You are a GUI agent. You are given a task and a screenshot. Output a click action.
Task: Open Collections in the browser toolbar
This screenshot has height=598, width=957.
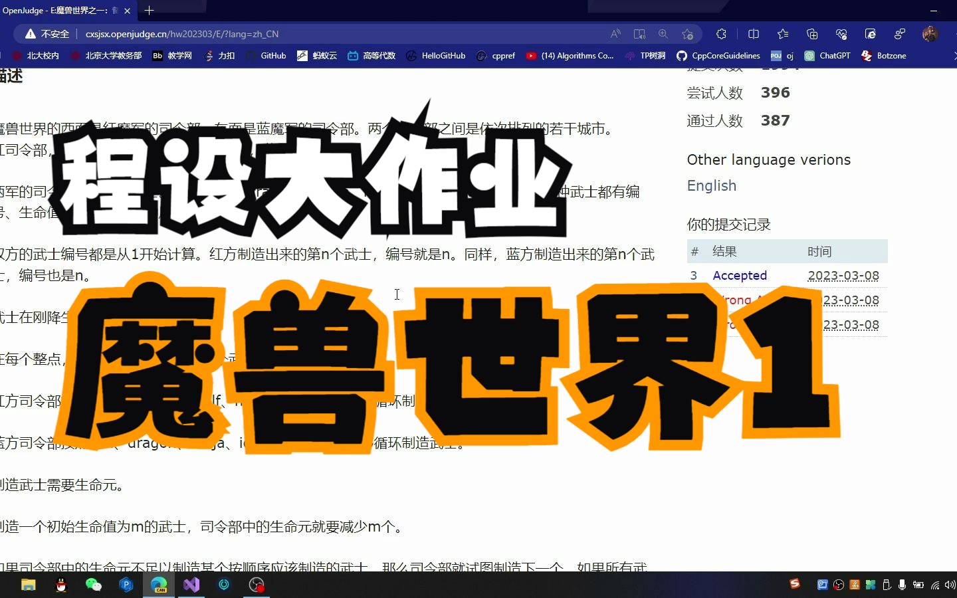811,34
